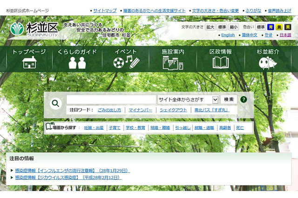
Task: Open the 就職・退職 life scene link
Action: (x=204, y=128)
